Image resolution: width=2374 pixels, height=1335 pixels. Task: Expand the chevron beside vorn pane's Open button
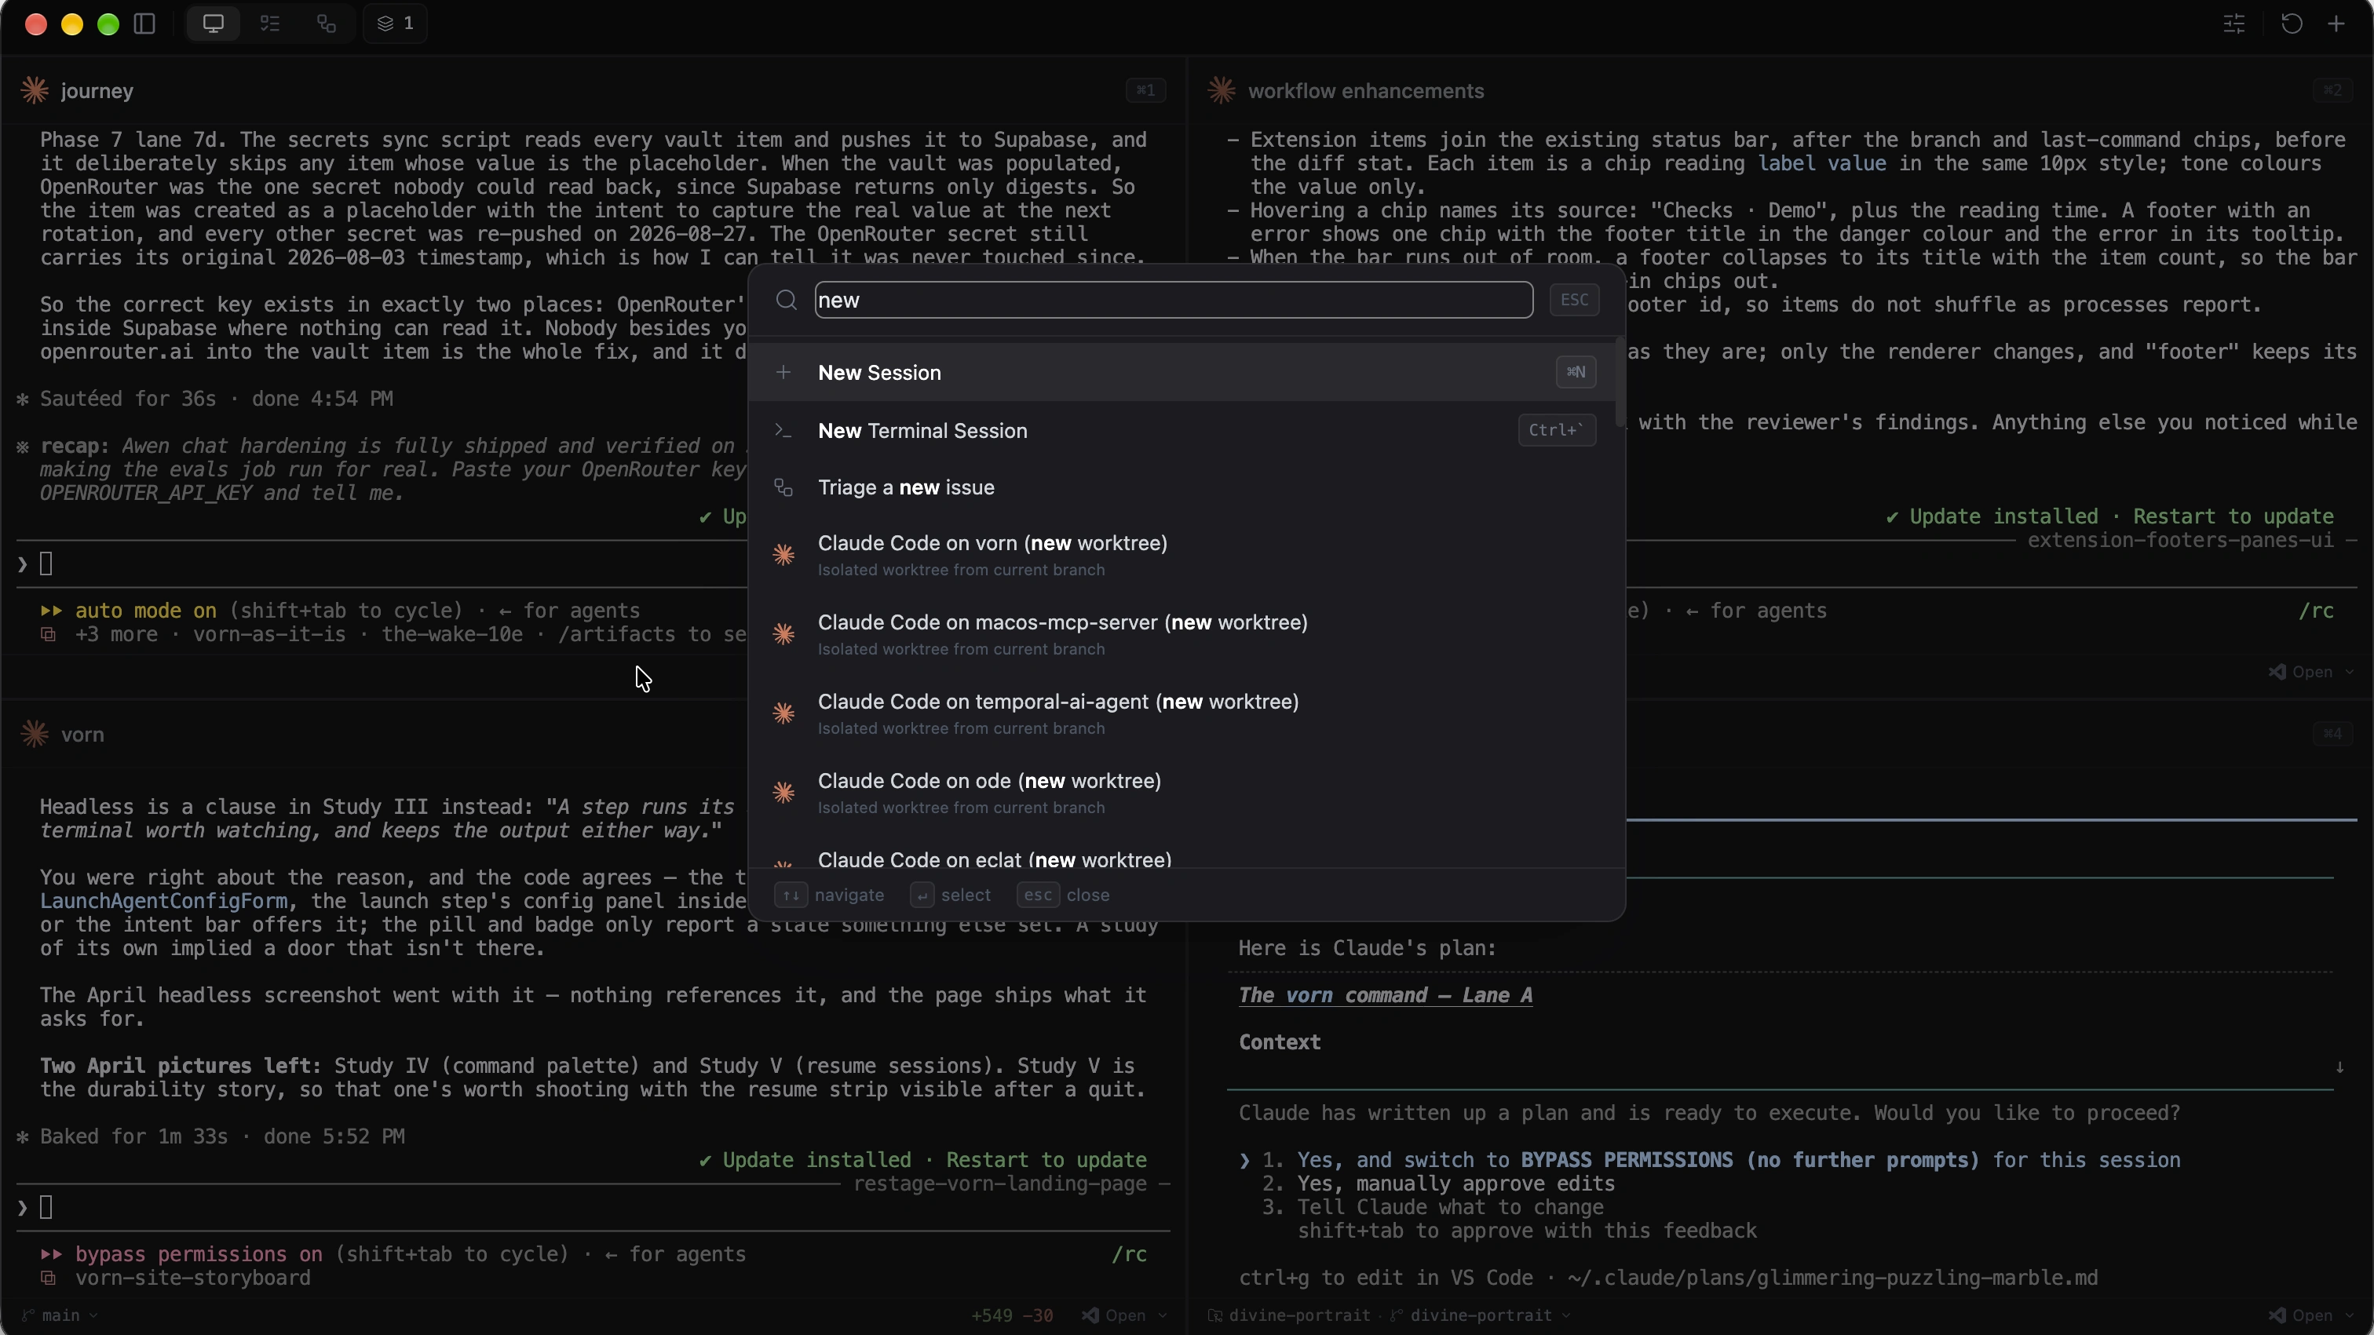click(x=1162, y=1315)
